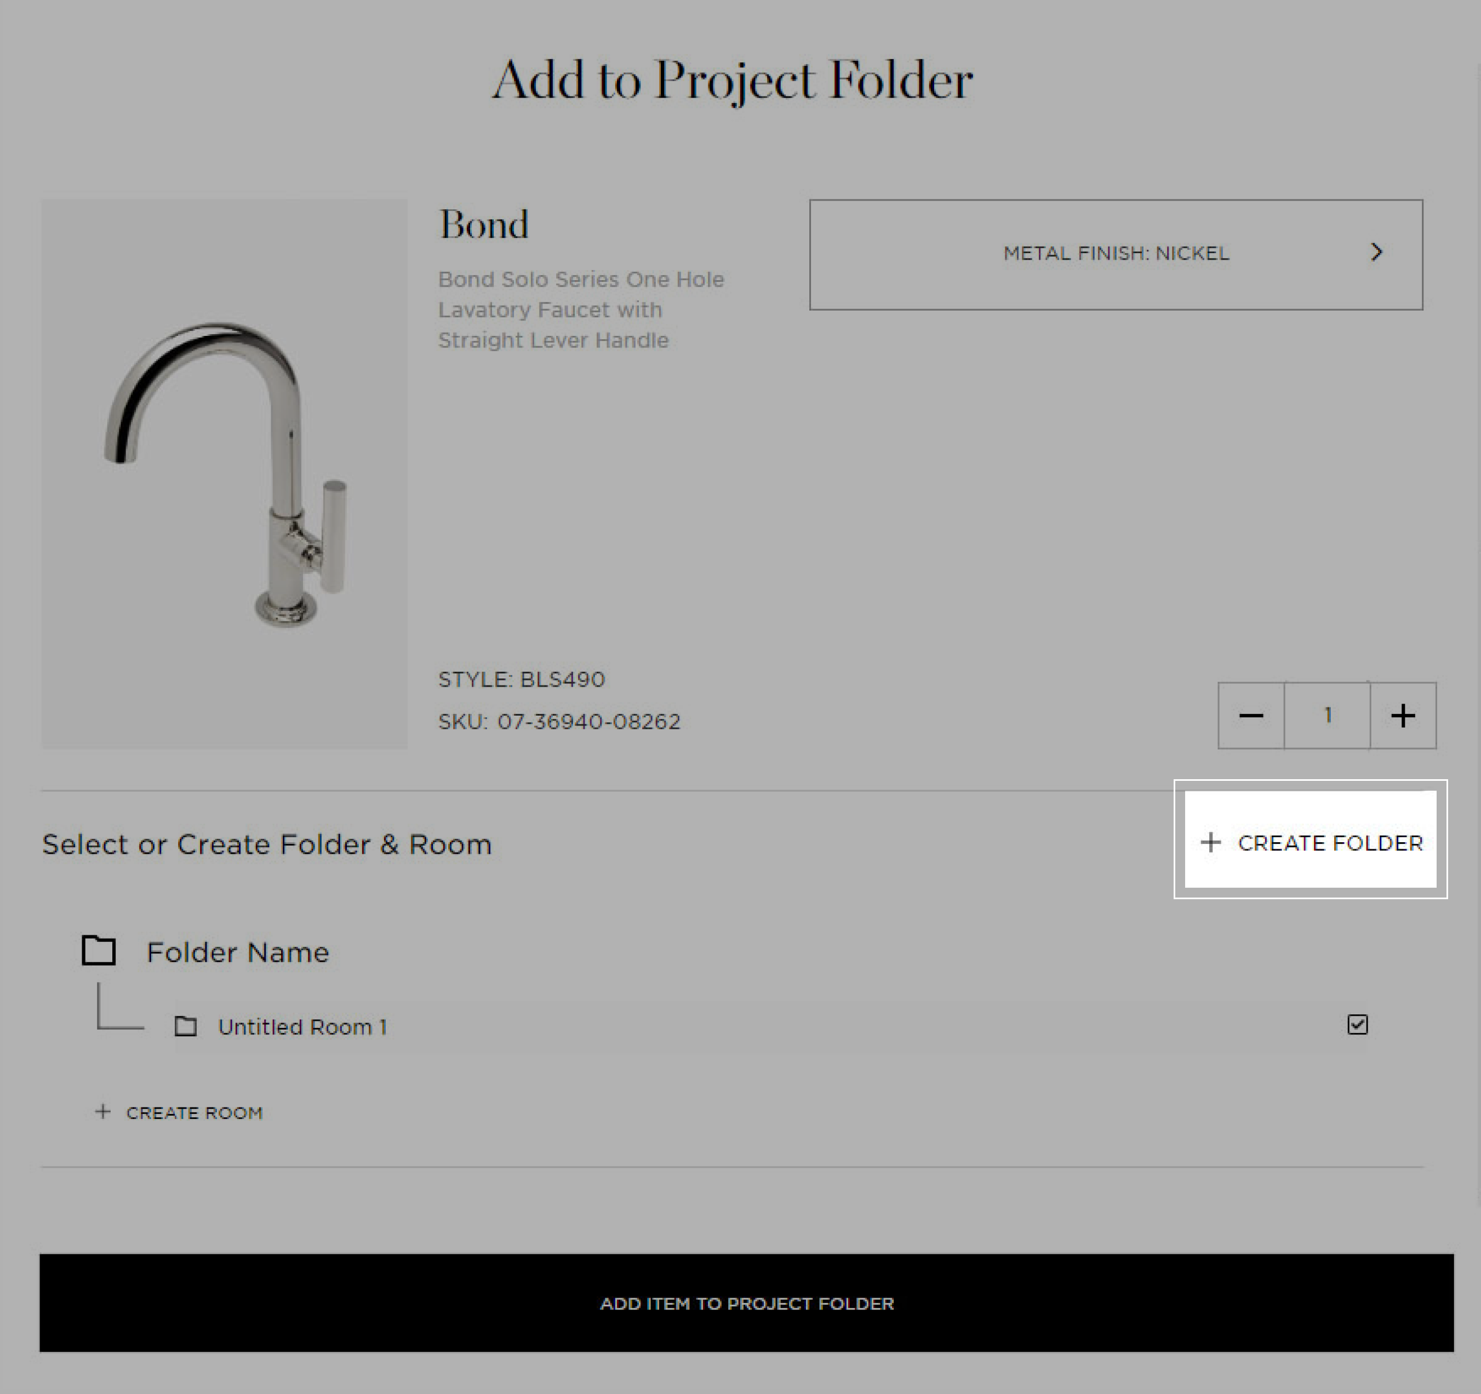Screen dimensions: 1481x1394
Task: Click the Create Room text link
Action: (195, 1112)
